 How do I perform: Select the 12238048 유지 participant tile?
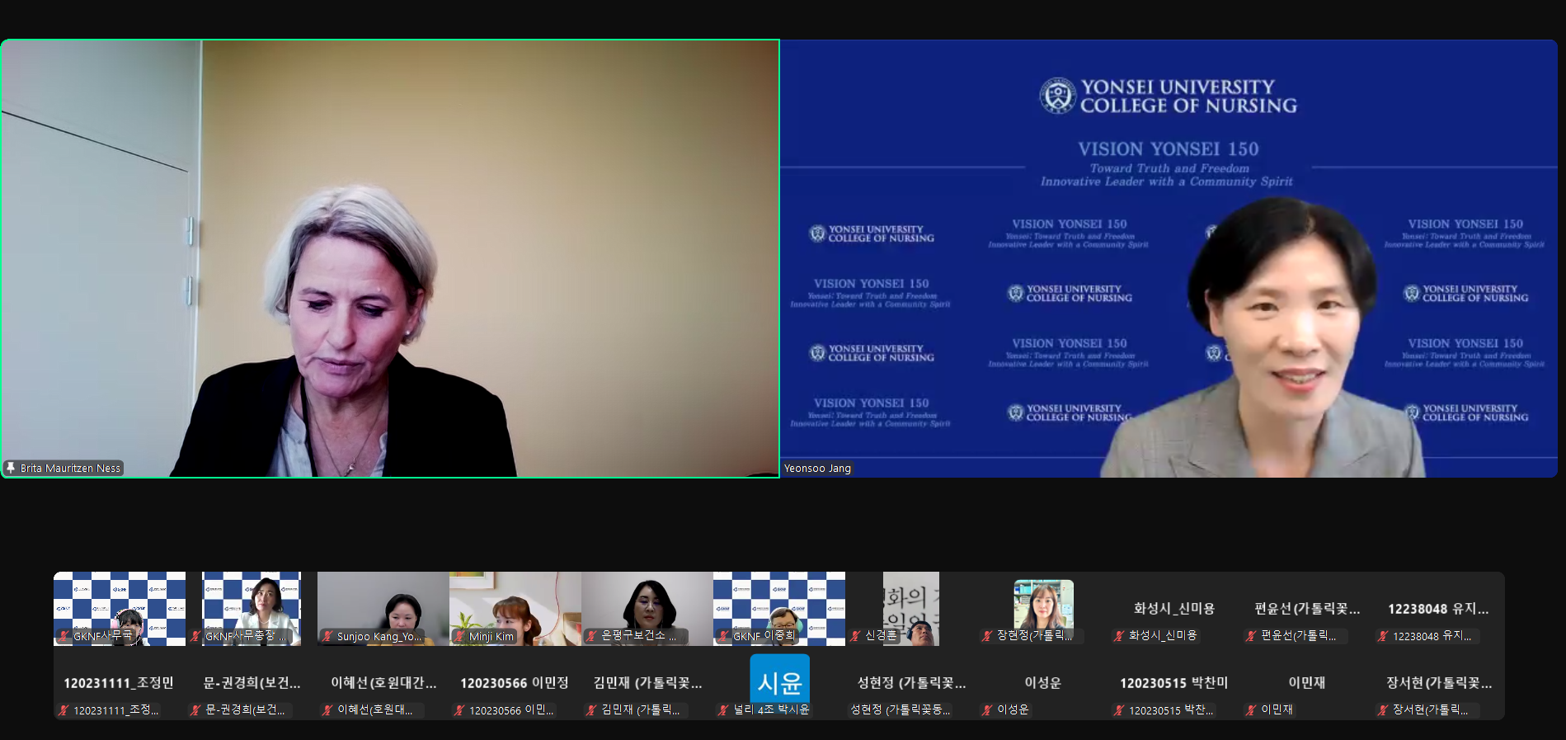pyautogui.click(x=1438, y=610)
